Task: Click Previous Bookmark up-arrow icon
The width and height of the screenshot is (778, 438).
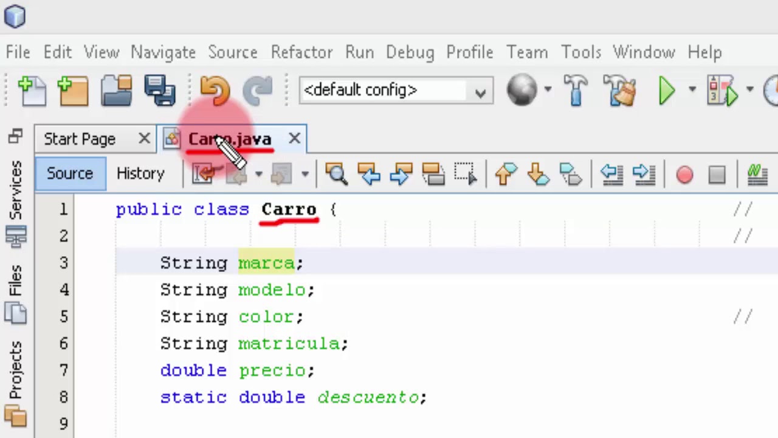Action: [506, 174]
